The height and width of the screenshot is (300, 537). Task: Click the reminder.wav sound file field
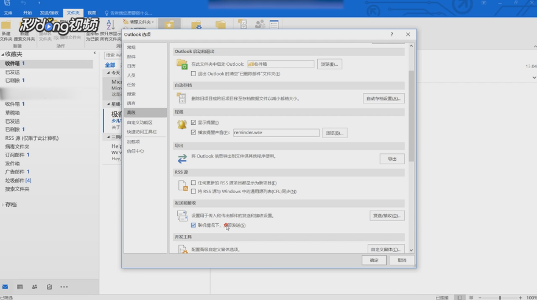(276, 133)
